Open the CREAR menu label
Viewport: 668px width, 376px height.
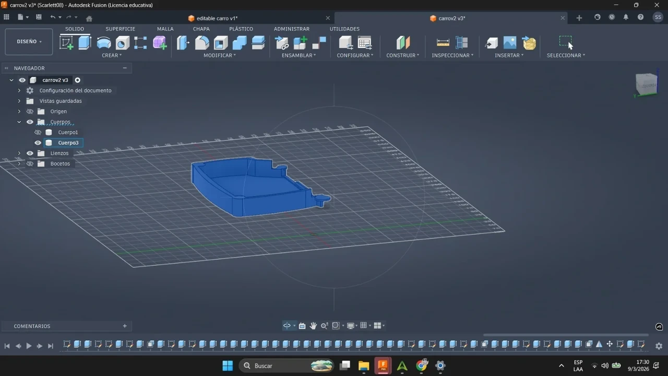coord(112,55)
